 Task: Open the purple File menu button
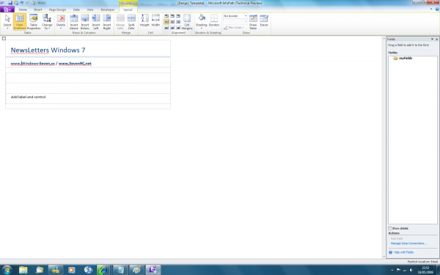(7, 10)
